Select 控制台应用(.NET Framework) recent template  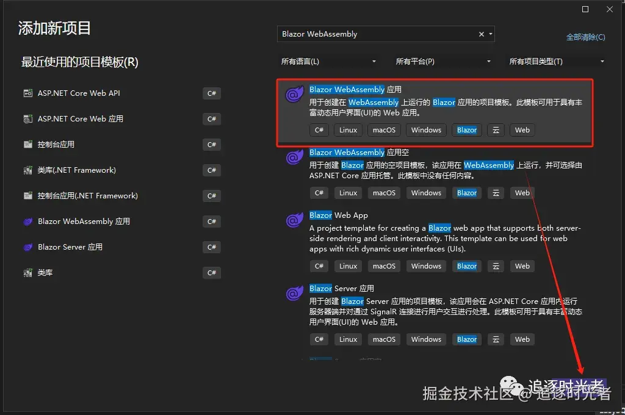click(121, 196)
